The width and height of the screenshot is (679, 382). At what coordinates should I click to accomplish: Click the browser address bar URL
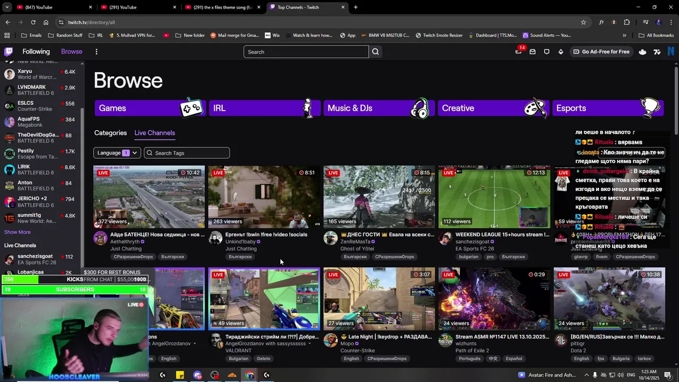91,22
